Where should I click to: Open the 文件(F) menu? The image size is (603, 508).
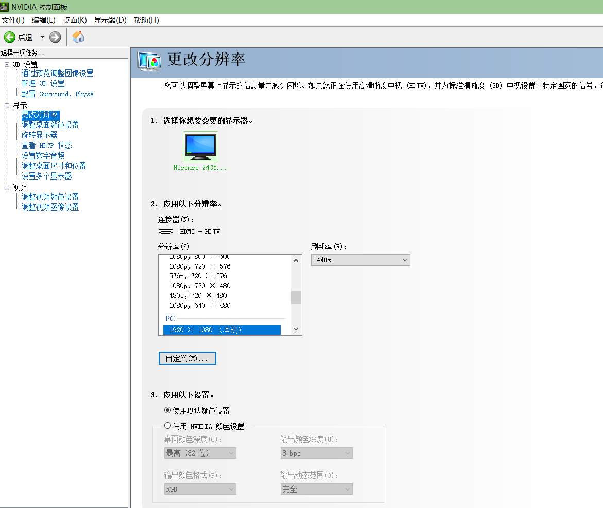coord(13,20)
